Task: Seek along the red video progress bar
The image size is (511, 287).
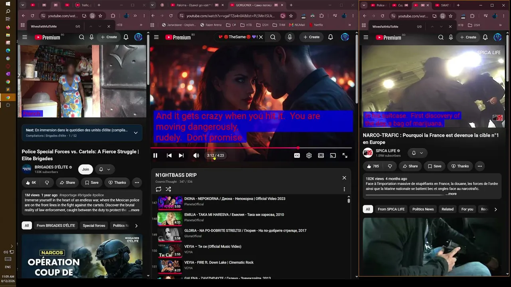Action: coord(251,148)
